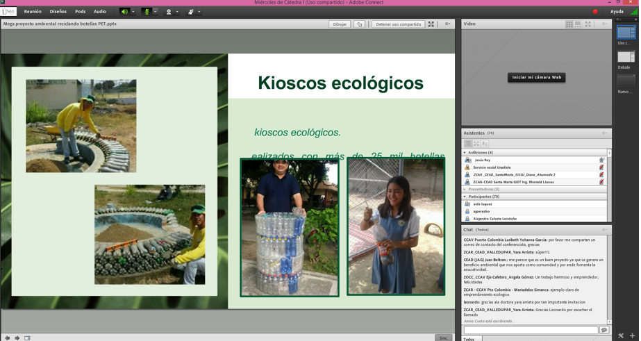Toggle full screen for share pod
Viewport: 641px width, 341px height.
point(431,24)
